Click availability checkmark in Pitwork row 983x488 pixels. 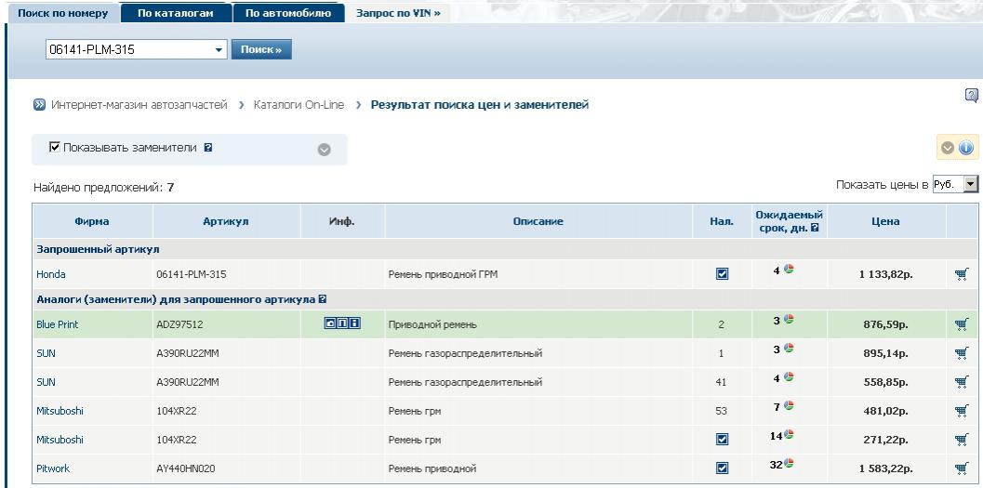point(723,468)
